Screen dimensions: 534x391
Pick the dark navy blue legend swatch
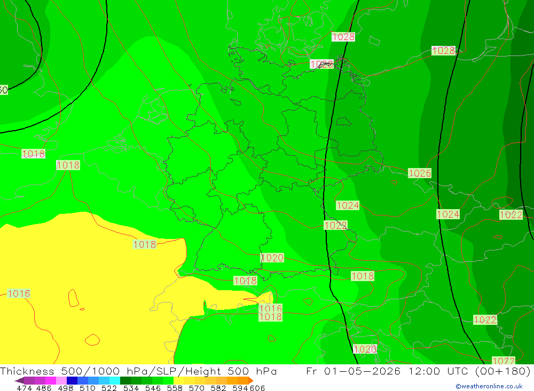click(x=72, y=380)
